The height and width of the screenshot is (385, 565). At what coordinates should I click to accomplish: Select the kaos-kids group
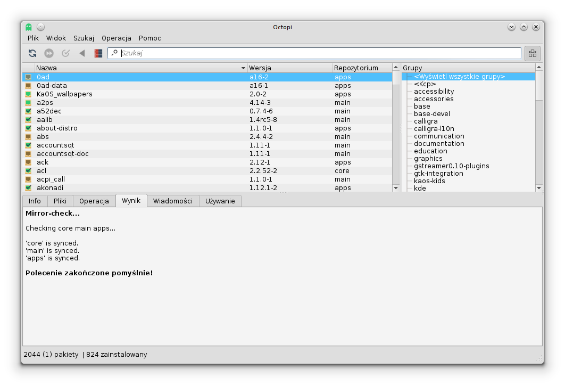click(x=429, y=181)
